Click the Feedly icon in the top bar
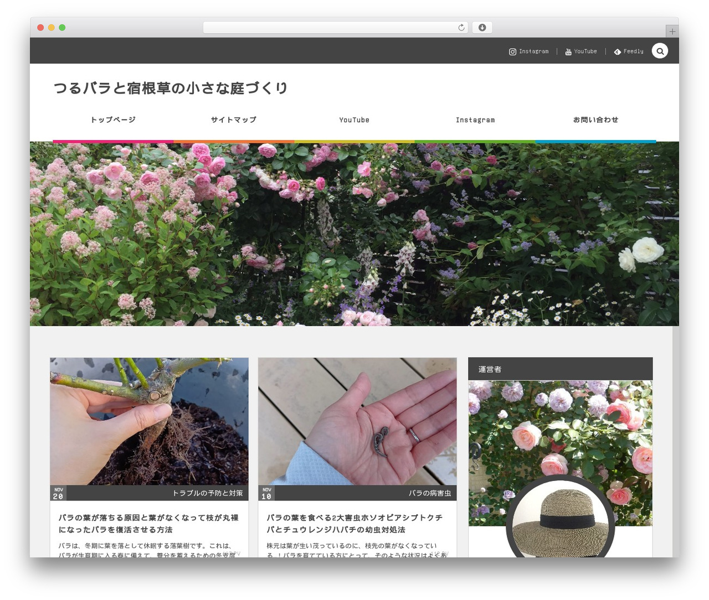709x600 pixels. click(x=618, y=51)
